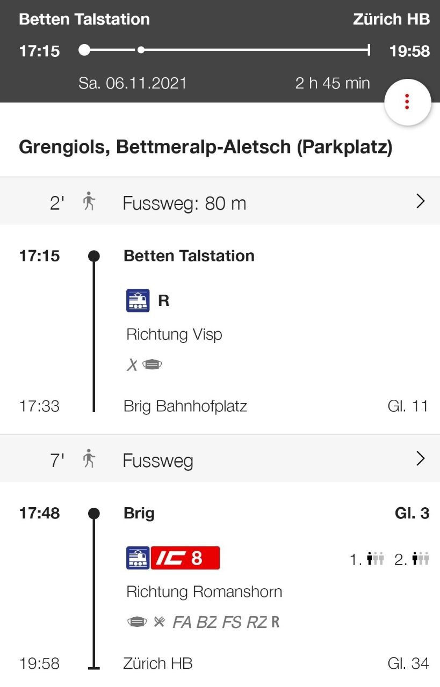
Task: Tap Grengiols, Bettmeralp-Aletsch (Parkplatz) heading
Action: (206, 148)
